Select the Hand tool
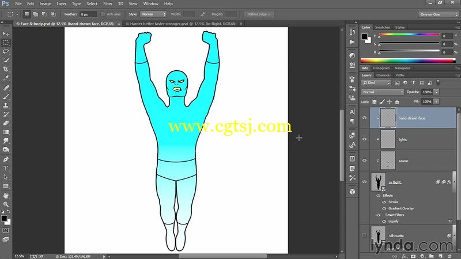 pos(6,195)
